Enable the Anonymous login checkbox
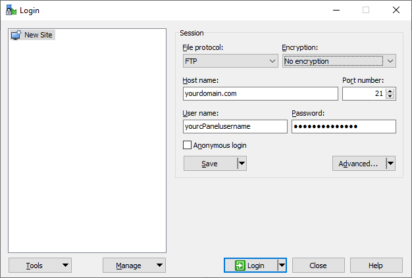Screen dimensions: 412x278 pos(188,145)
